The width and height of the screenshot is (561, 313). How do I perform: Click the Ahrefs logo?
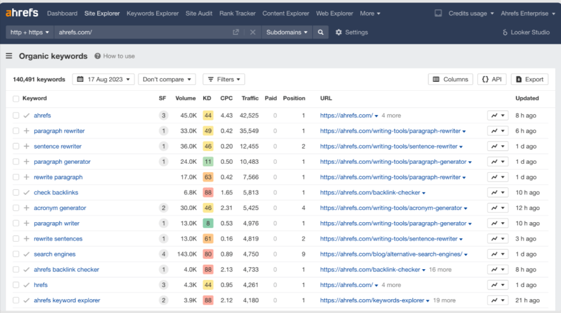[x=22, y=13]
